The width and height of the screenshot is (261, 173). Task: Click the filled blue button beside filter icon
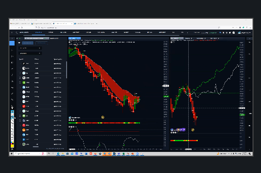coord(28,43)
